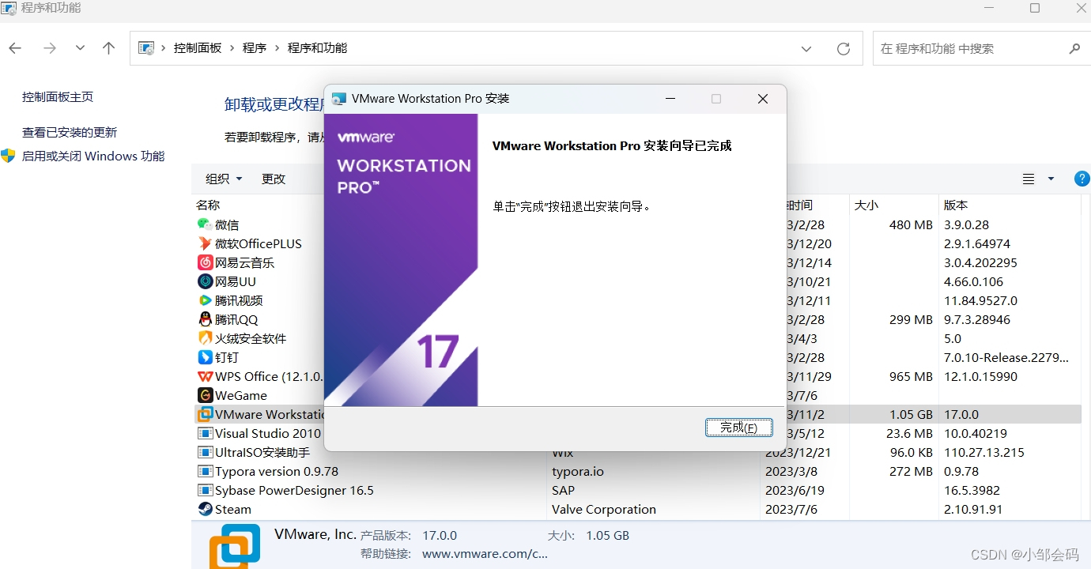1091x569 pixels.
Task: Open the 组织 dropdown menu
Action: point(225,179)
